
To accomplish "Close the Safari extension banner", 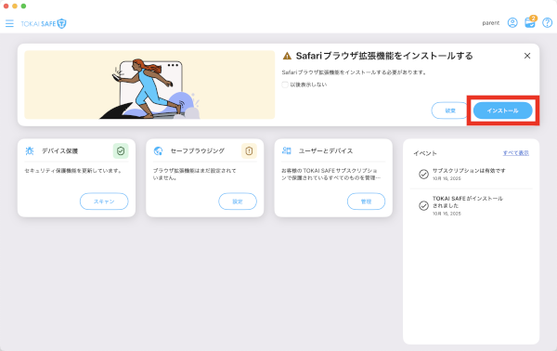I will coord(527,56).
